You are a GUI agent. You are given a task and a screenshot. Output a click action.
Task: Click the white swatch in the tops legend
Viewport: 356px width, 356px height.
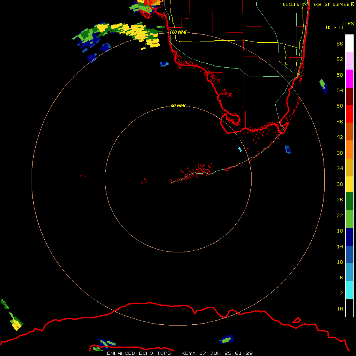(349, 44)
